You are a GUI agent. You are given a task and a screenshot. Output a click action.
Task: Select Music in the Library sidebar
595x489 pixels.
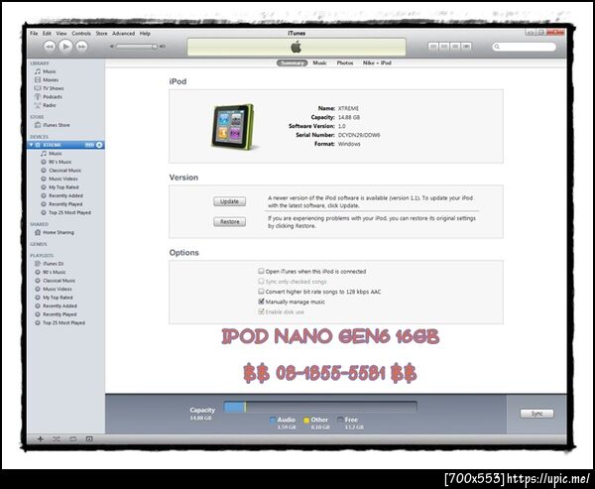50,71
